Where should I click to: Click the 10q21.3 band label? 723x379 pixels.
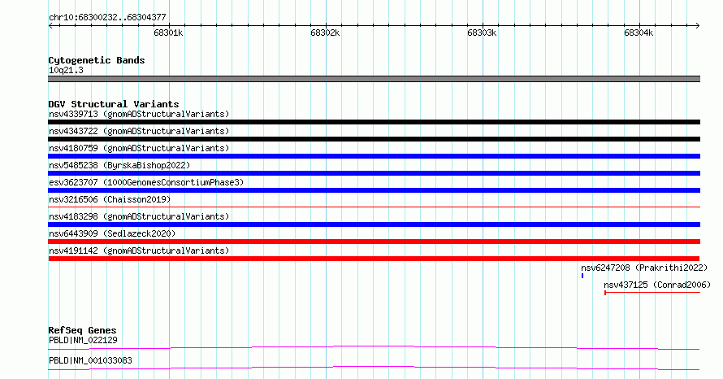66,71
